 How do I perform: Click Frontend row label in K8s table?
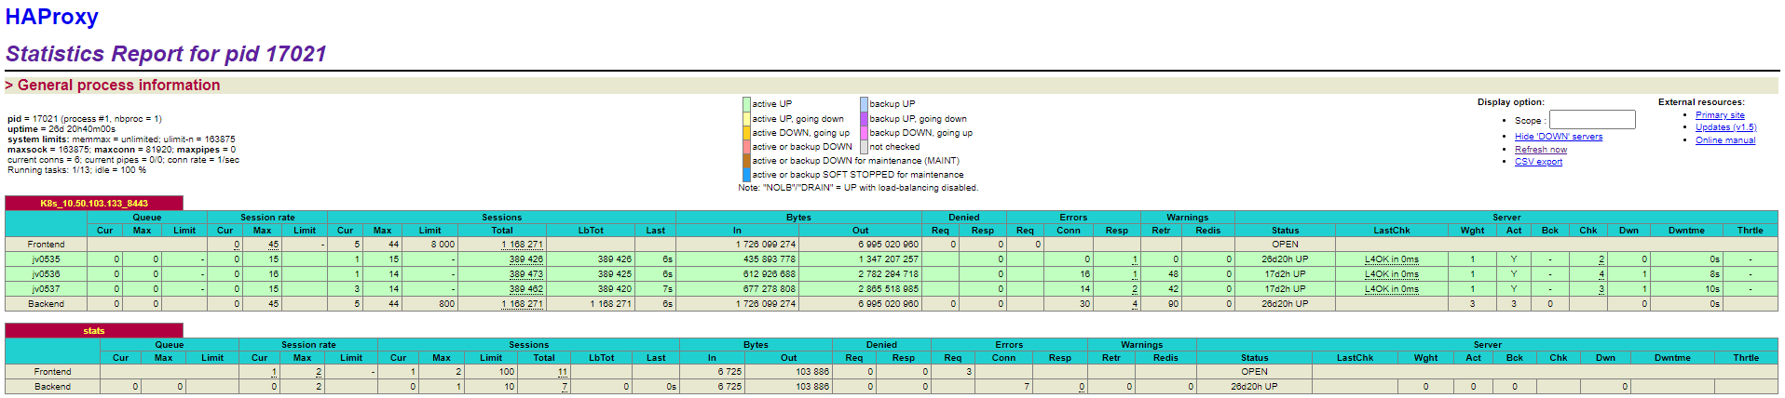(x=46, y=245)
